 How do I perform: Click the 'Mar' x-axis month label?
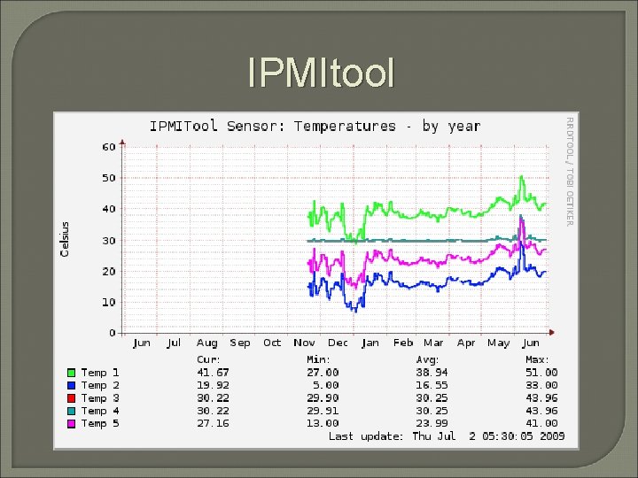coord(433,343)
